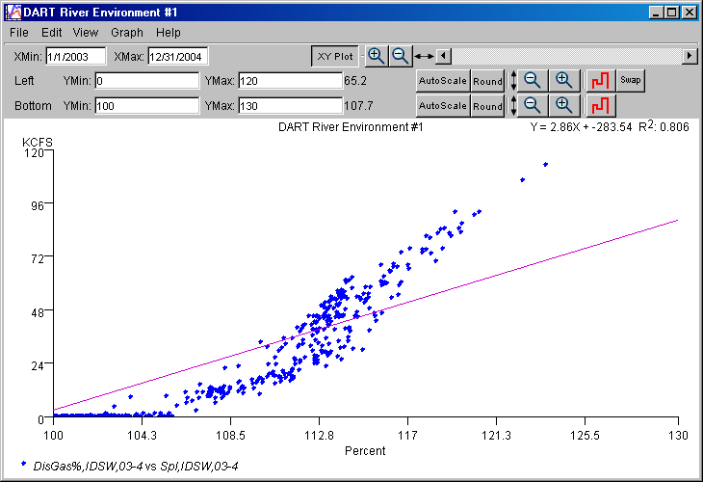Image resolution: width=703 pixels, height=482 pixels.
Task: Open the Graph menu
Action: [127, 33]
